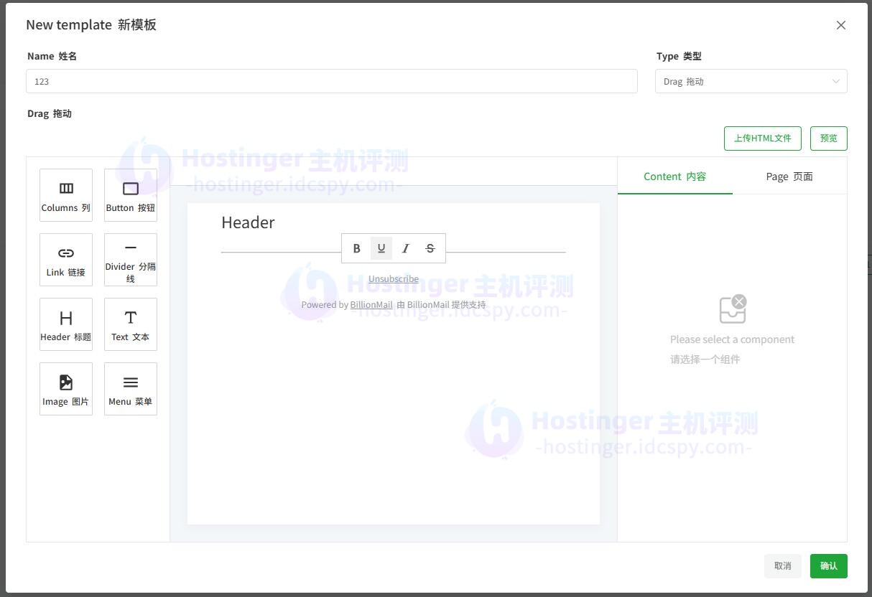The image size is (872, 597).
Task: Open the Type dropdown showing Drag
Action: coord(751,82)
